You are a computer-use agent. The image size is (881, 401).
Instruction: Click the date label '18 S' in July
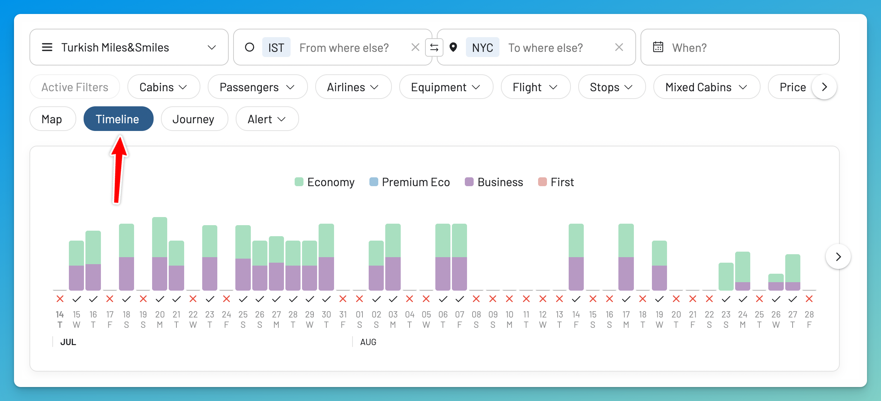(x=126, y=319)
